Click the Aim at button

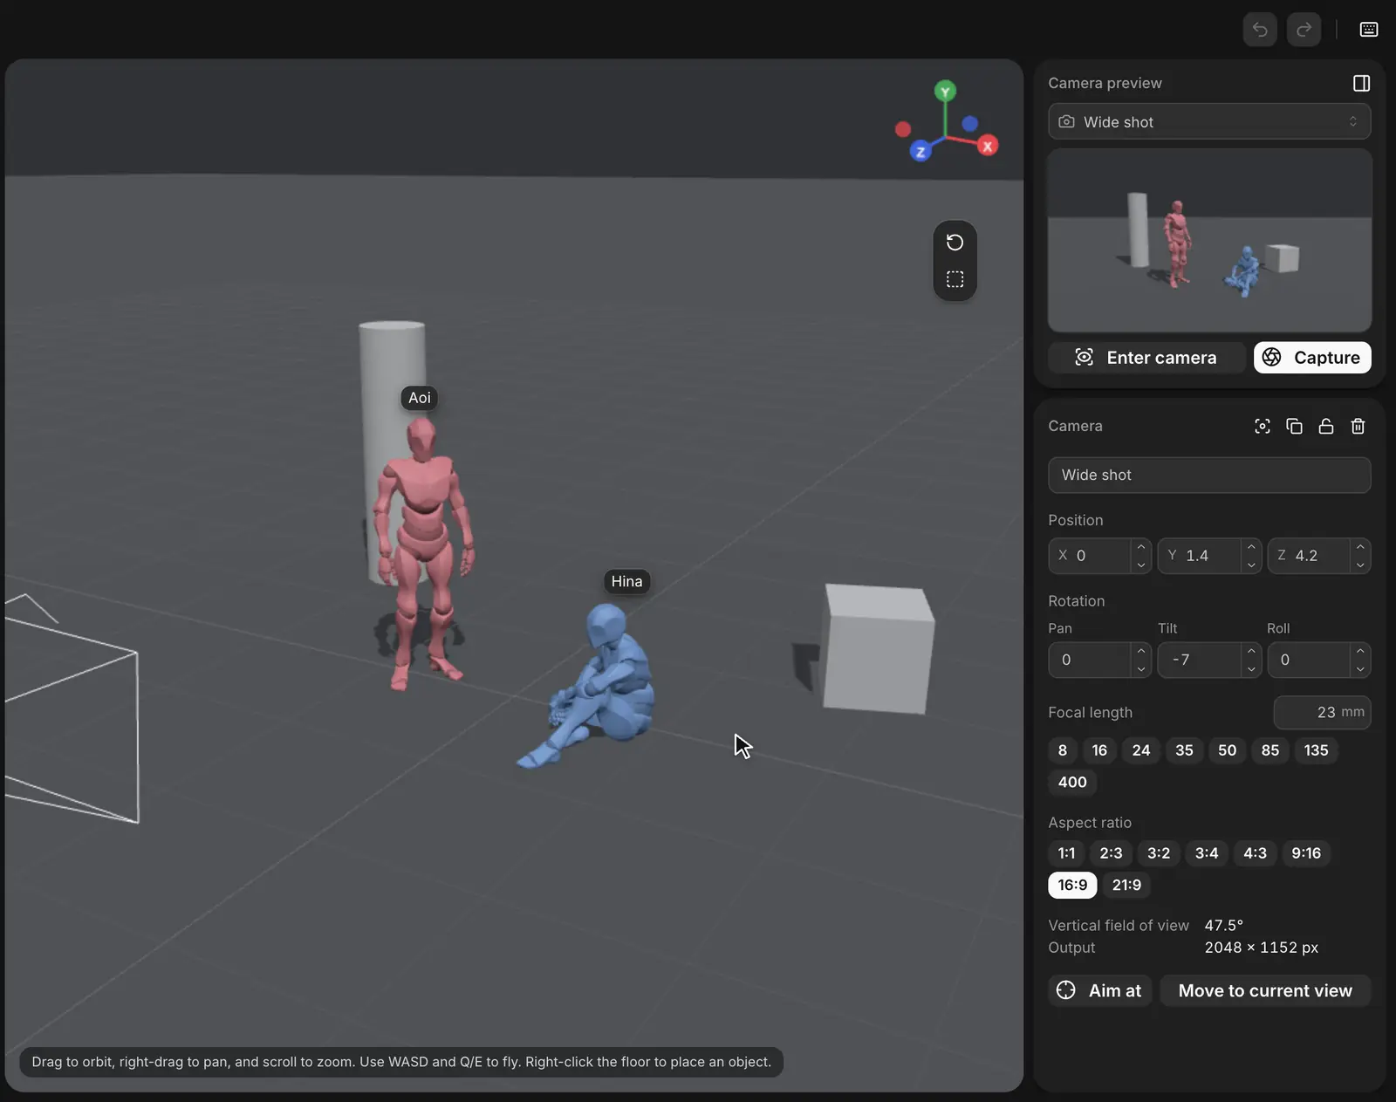1099,990
